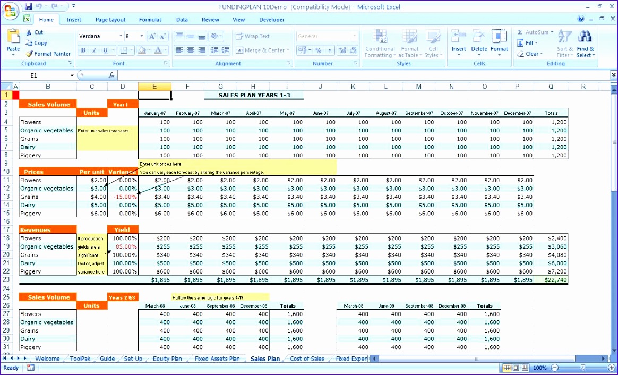Screen dimensions: 618x375
Task: Open the Cost of Sales sheet tab
Action: pyautogui.click(x=307, y=359)
